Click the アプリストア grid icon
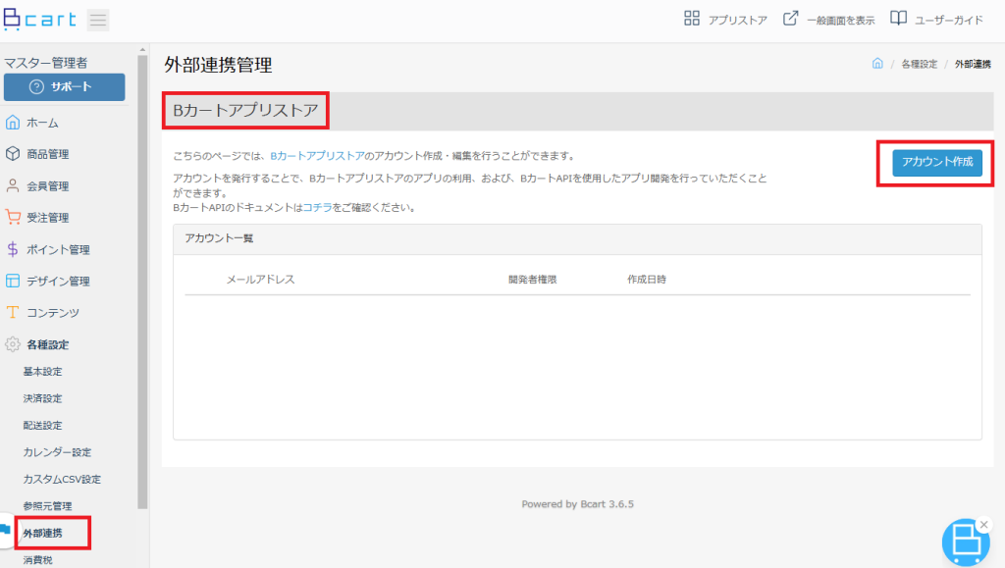1005x568 pixels. click(692, 19)
